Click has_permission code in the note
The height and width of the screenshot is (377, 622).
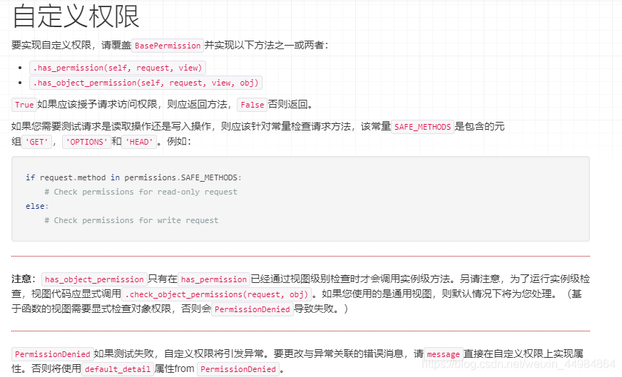[x=214, y=279]
